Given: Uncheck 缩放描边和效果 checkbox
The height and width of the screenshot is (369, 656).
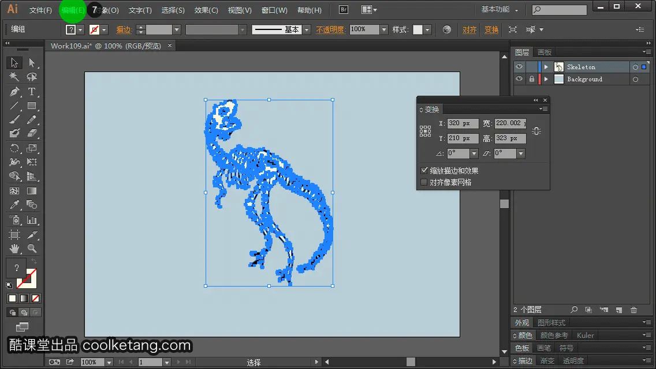Looking at the screenshot, I should pos(424,171).
